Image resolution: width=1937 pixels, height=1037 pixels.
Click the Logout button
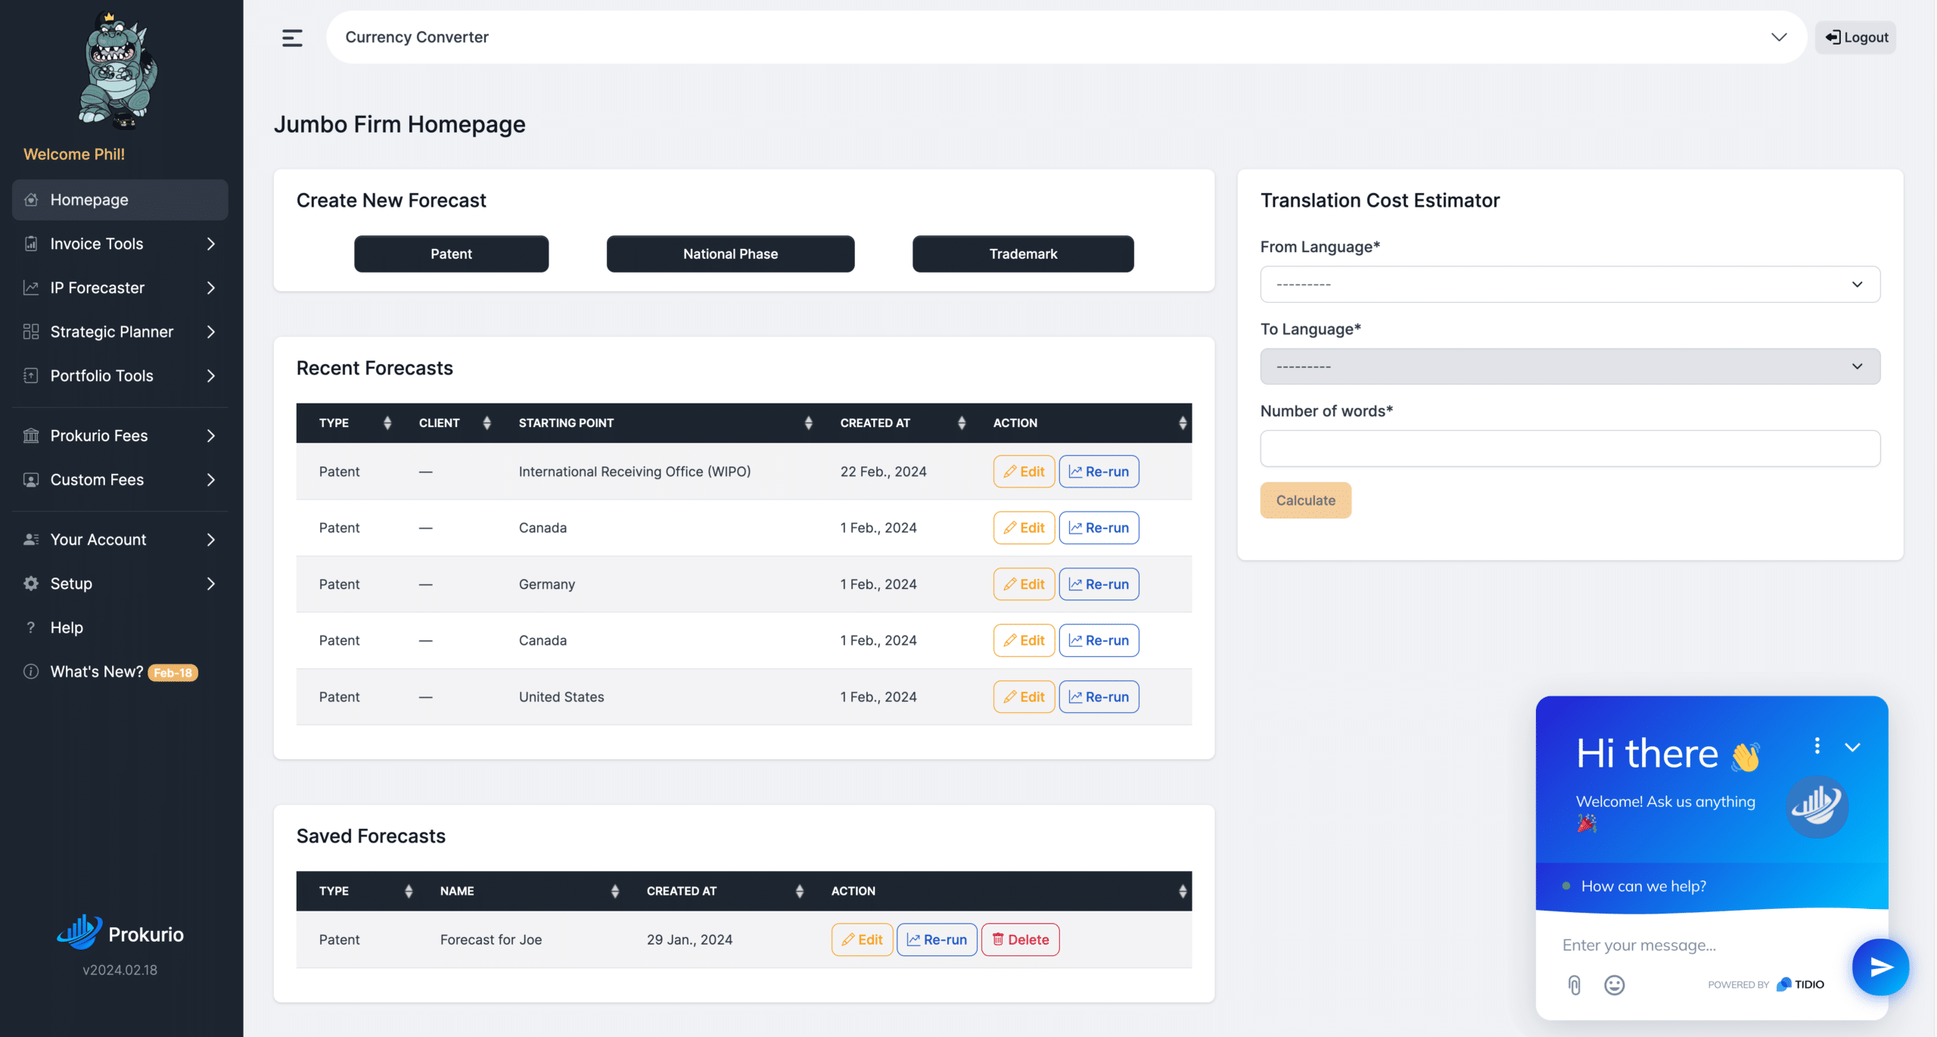[1855, 37]
